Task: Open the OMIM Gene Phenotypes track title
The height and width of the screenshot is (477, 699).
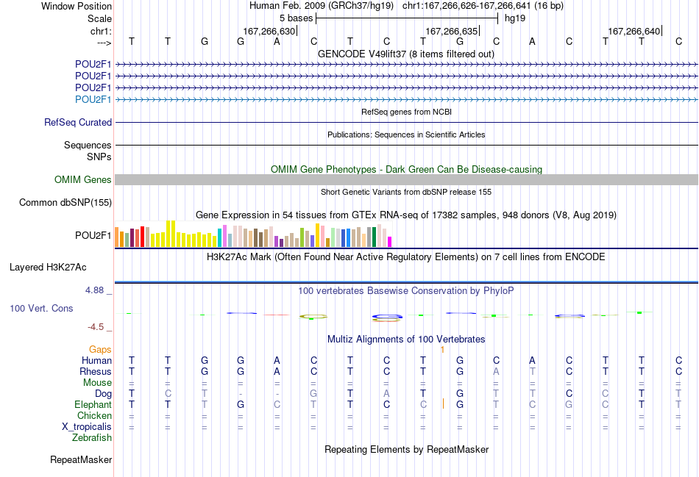Action: tap(406, 169)
